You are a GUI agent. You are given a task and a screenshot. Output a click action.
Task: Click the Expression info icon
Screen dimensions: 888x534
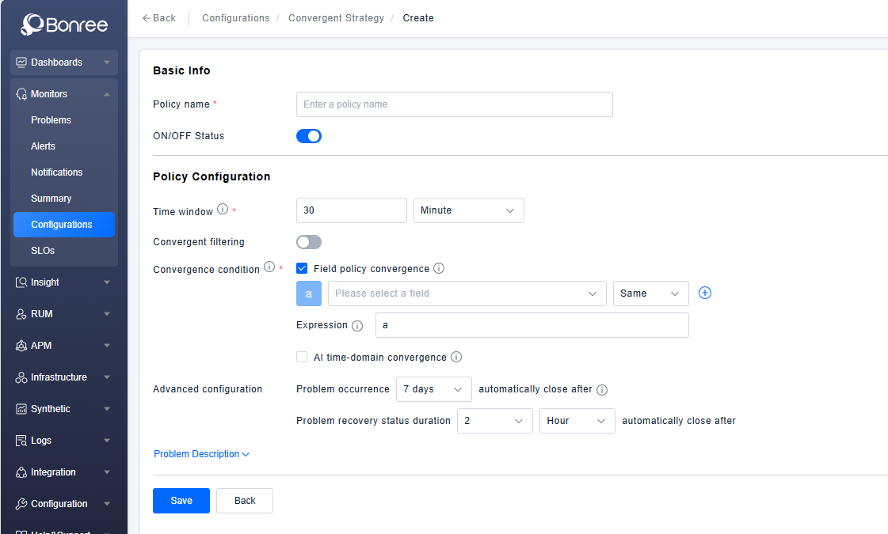coord(357,326)
